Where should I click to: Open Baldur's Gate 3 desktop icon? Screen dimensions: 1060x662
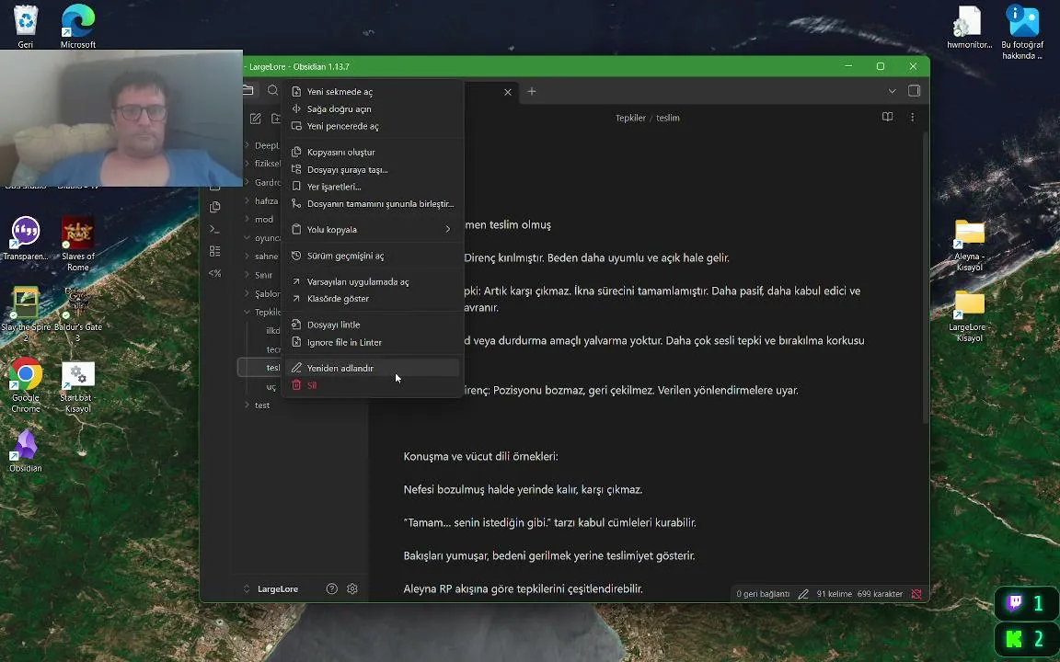click(77, 314)
